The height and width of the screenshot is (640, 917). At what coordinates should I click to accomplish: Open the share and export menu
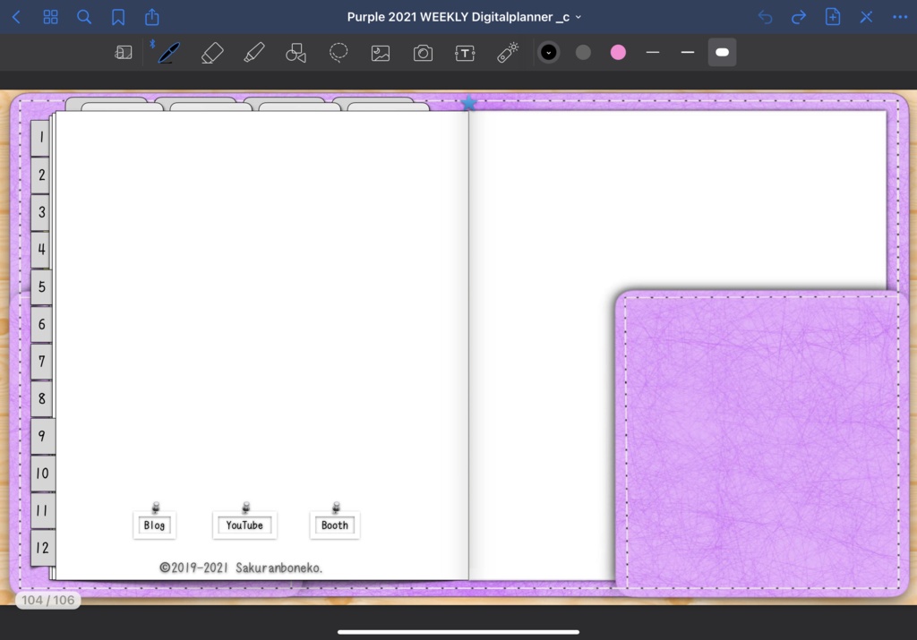(x=152, y=16)
